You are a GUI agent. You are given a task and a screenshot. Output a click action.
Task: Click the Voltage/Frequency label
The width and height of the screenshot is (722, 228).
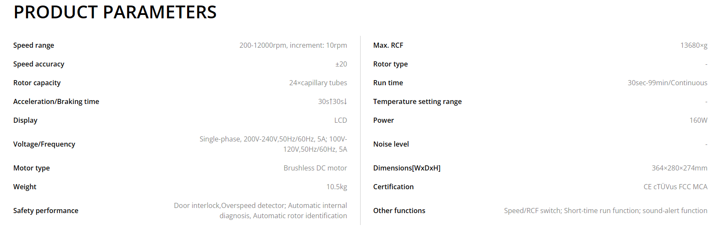click(44, 144)
